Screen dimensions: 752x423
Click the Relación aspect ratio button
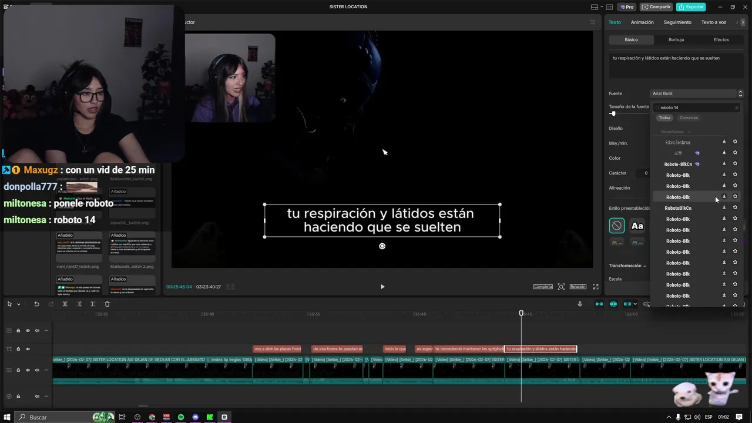pos(578,287)
